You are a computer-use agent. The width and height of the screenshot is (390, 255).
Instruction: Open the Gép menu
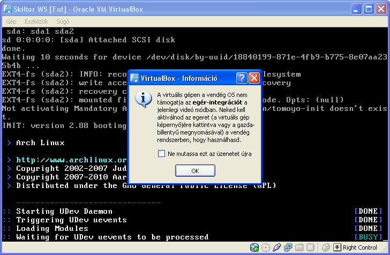click(11, 21)
